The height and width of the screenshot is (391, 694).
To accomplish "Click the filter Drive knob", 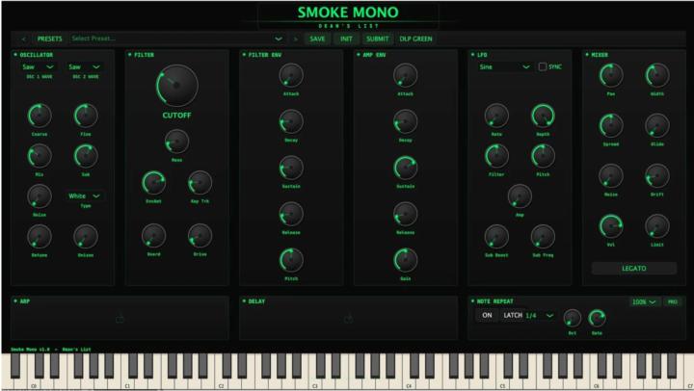I will tap(200, 236).
